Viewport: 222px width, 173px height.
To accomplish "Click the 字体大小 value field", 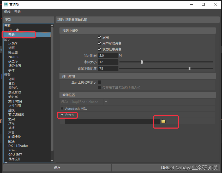I will coord(108,62).
